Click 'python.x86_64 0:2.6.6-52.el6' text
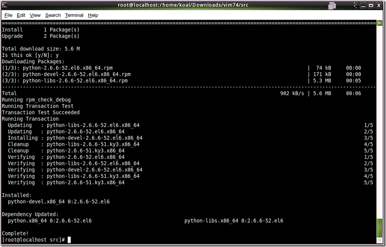 (x=49, y=221)
